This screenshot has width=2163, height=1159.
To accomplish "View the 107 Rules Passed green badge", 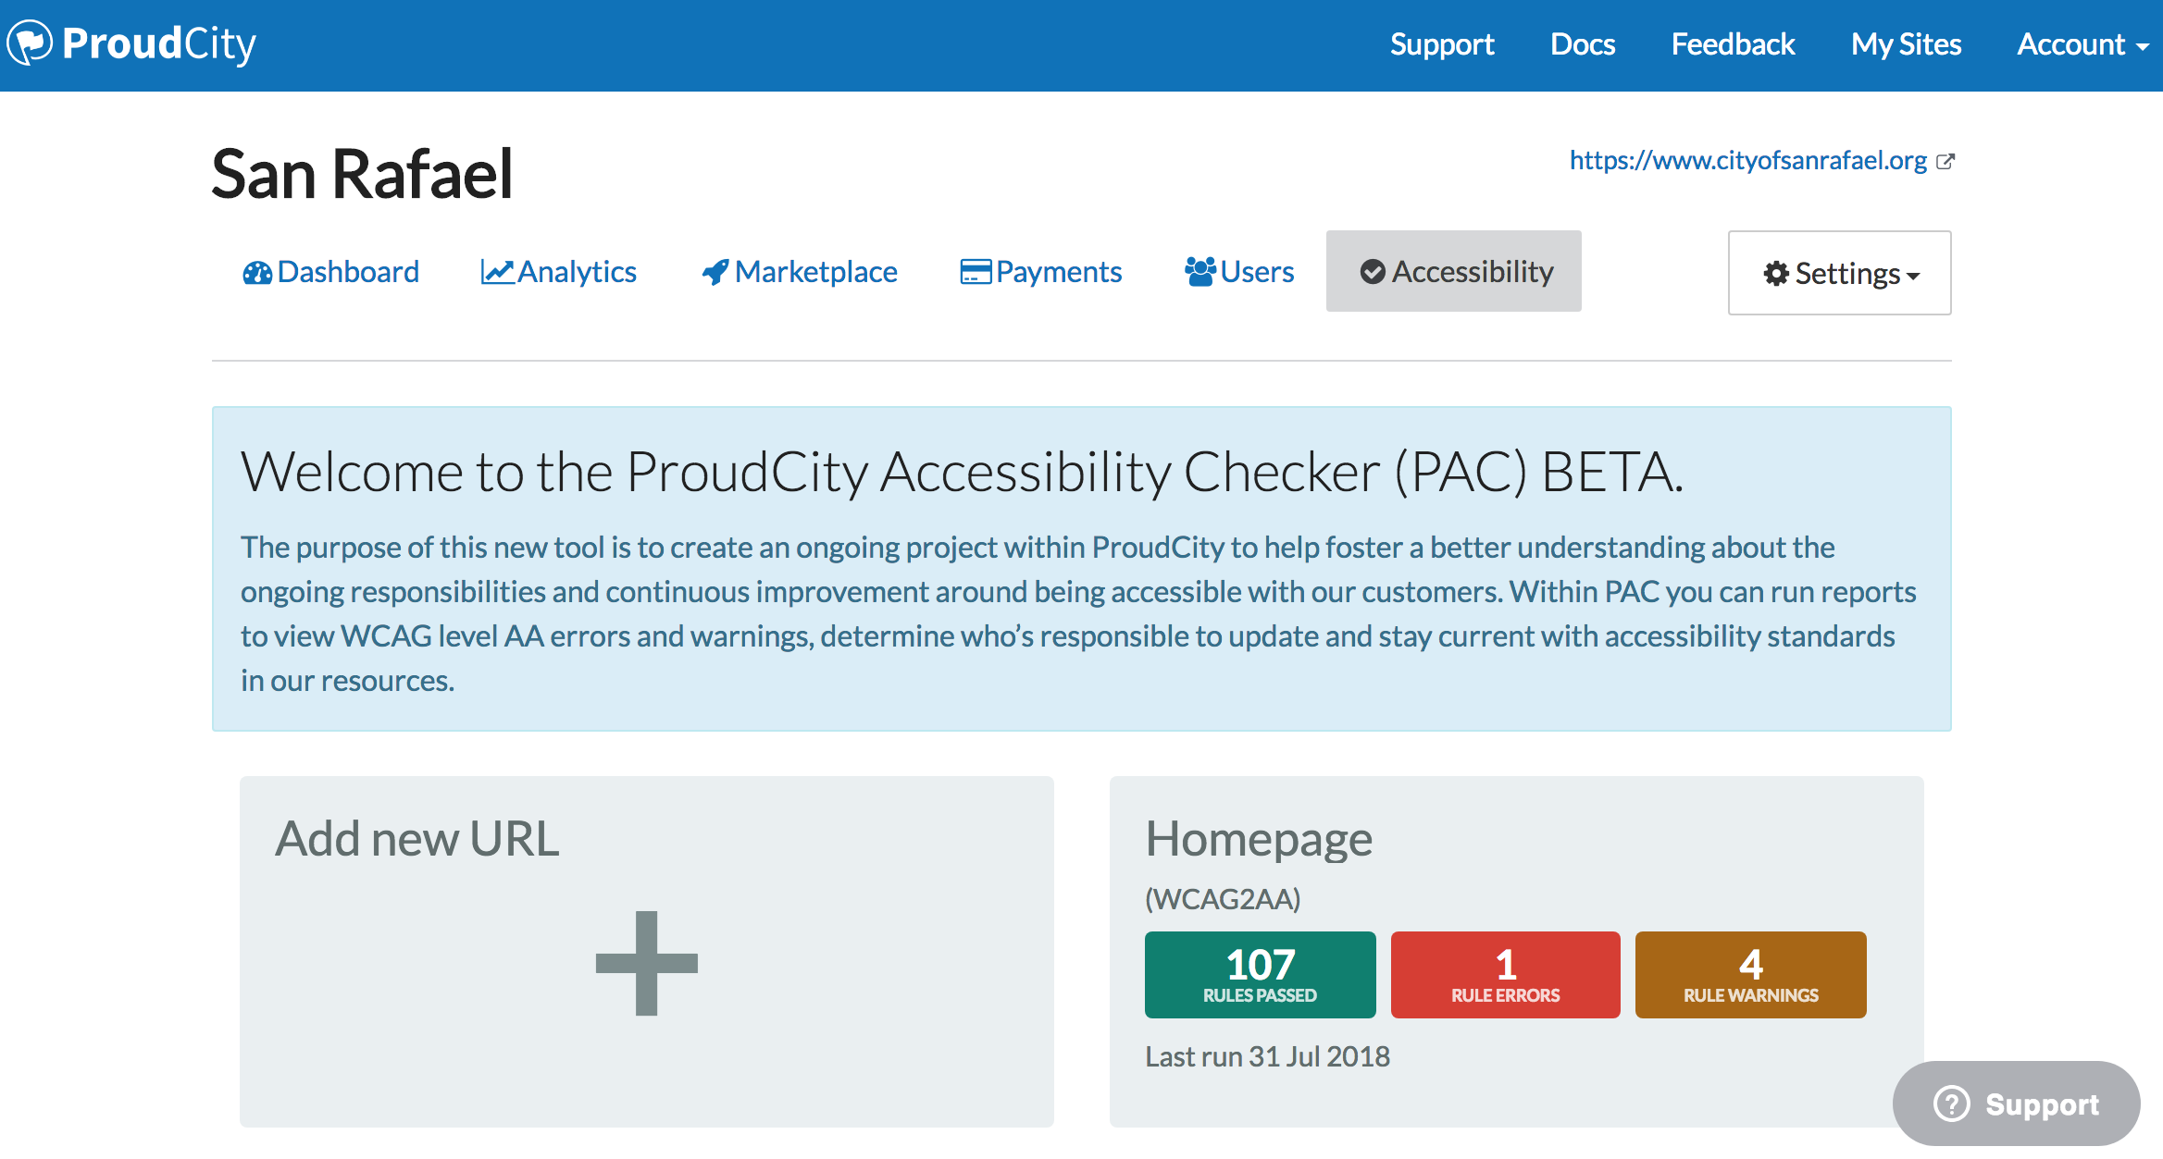I will (1260, 975).
